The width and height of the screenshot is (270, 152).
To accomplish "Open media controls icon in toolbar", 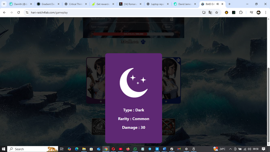I will [x=251, y=12].
